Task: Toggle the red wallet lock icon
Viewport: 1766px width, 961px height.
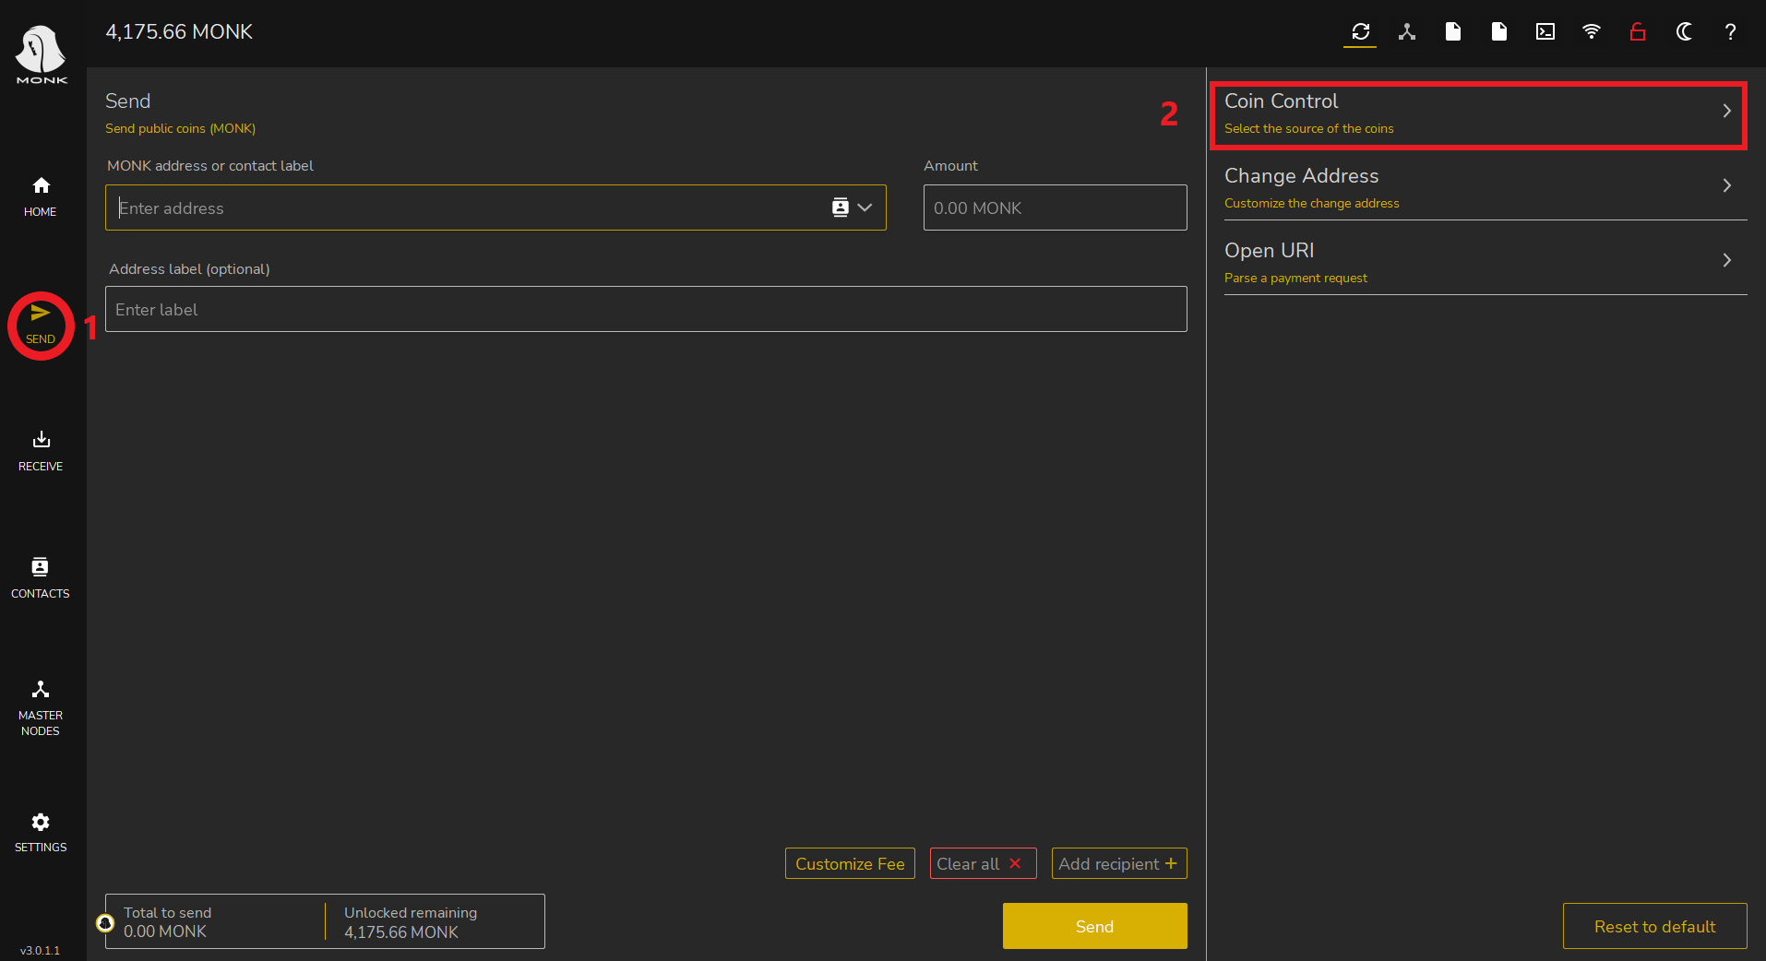Action: point(1637,32)
